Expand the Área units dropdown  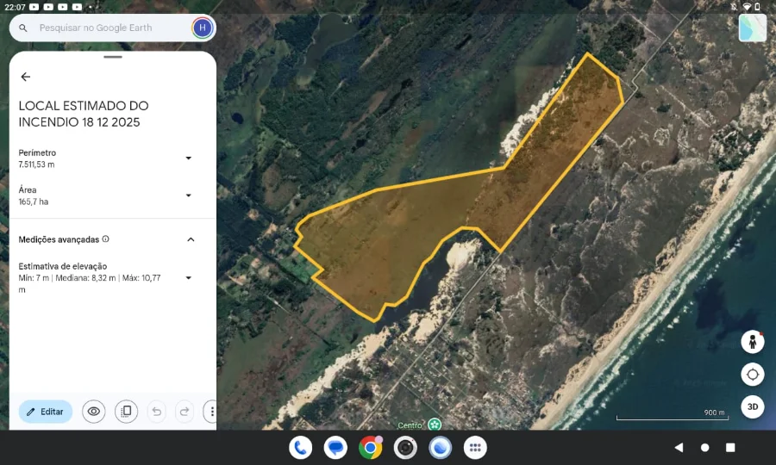coord(189,195)
